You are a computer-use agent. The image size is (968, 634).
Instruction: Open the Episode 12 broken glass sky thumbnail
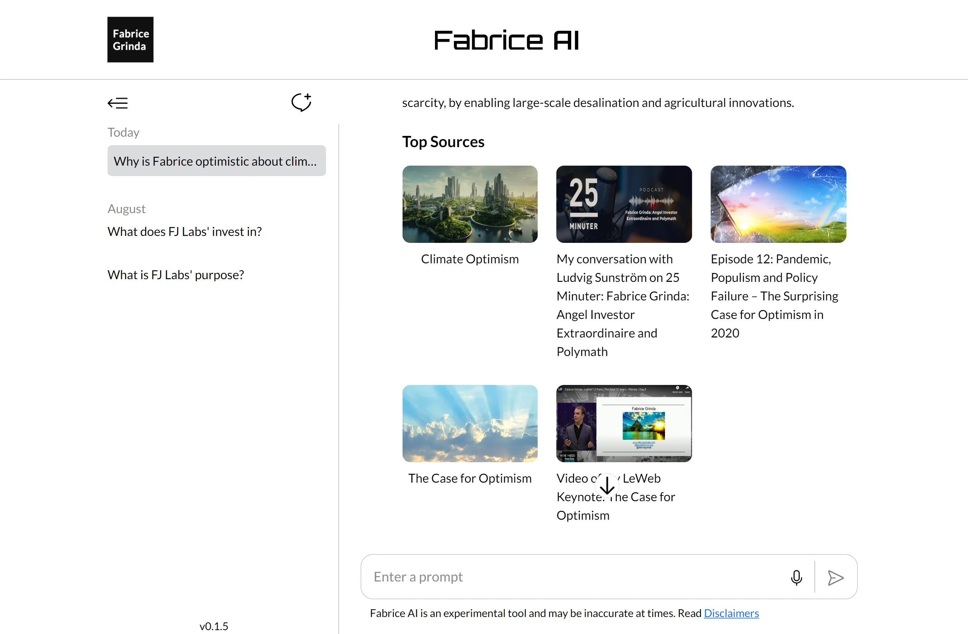[778, 204]
